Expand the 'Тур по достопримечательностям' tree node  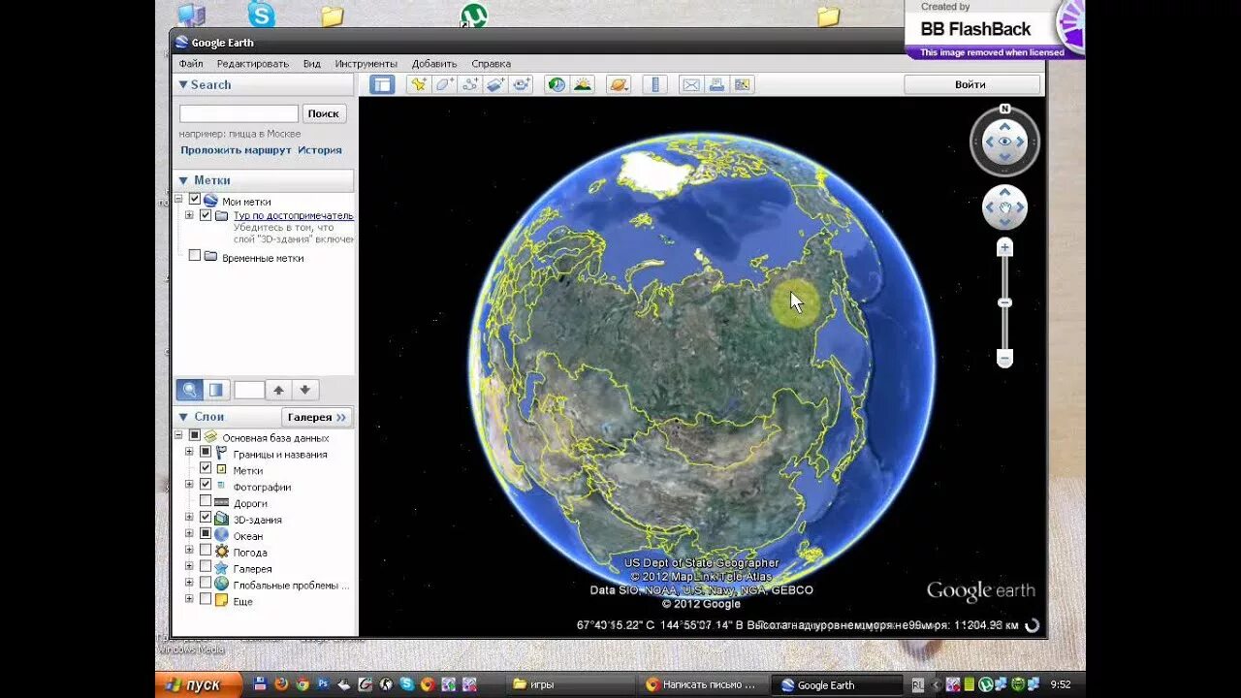[189, 215]
